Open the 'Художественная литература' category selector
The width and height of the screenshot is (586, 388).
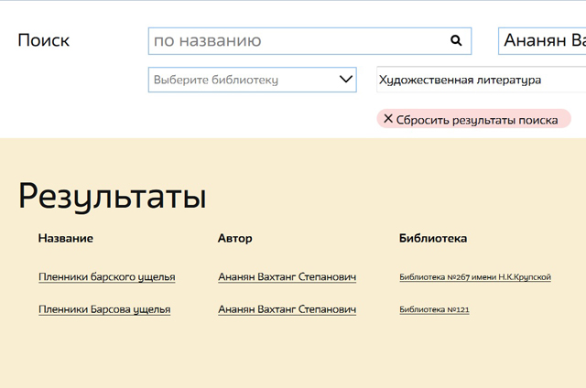(482, 80)
